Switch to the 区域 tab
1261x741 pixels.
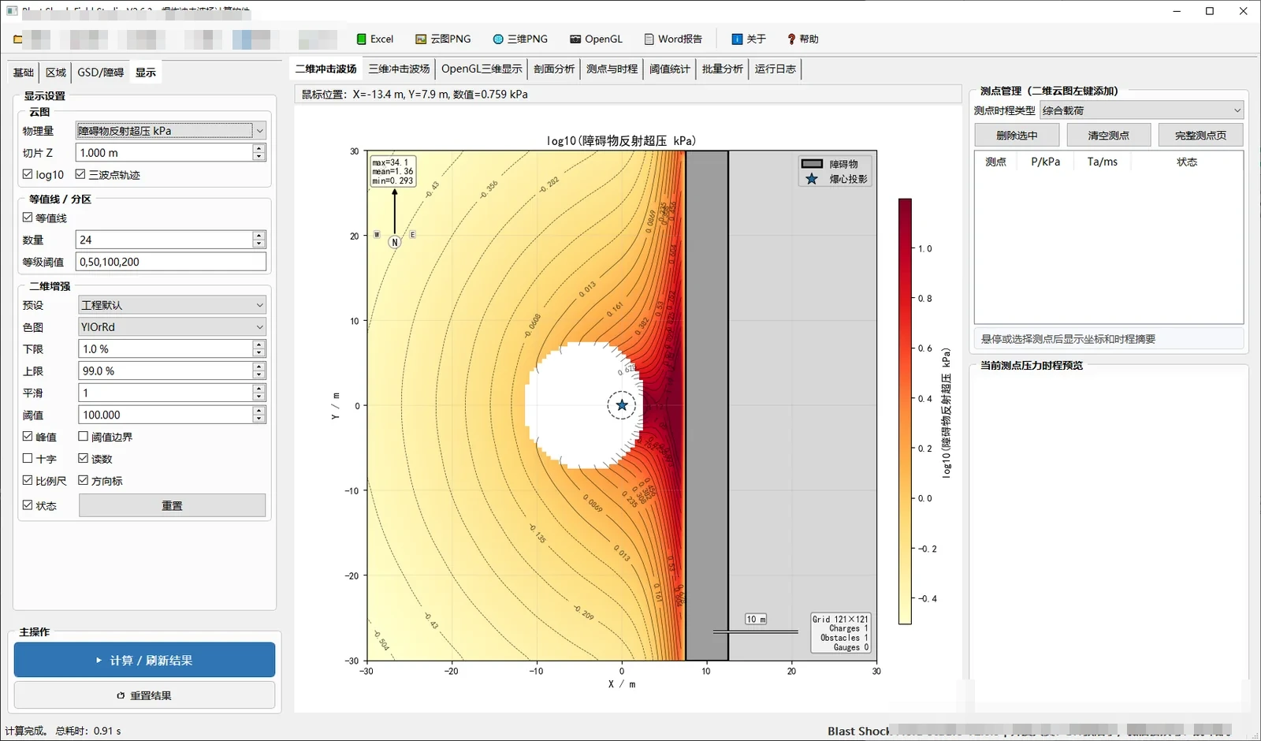click(56, 73)
